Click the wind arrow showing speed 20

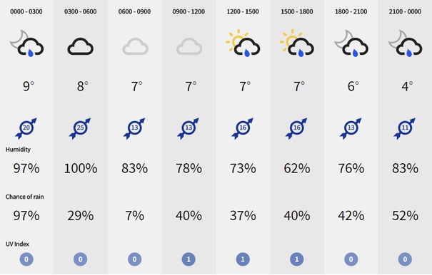26,128
